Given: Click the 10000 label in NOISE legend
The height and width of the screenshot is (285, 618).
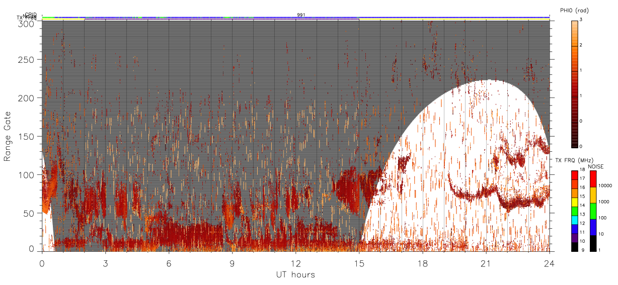Looking at the screenshot, I should click(605, 185).
